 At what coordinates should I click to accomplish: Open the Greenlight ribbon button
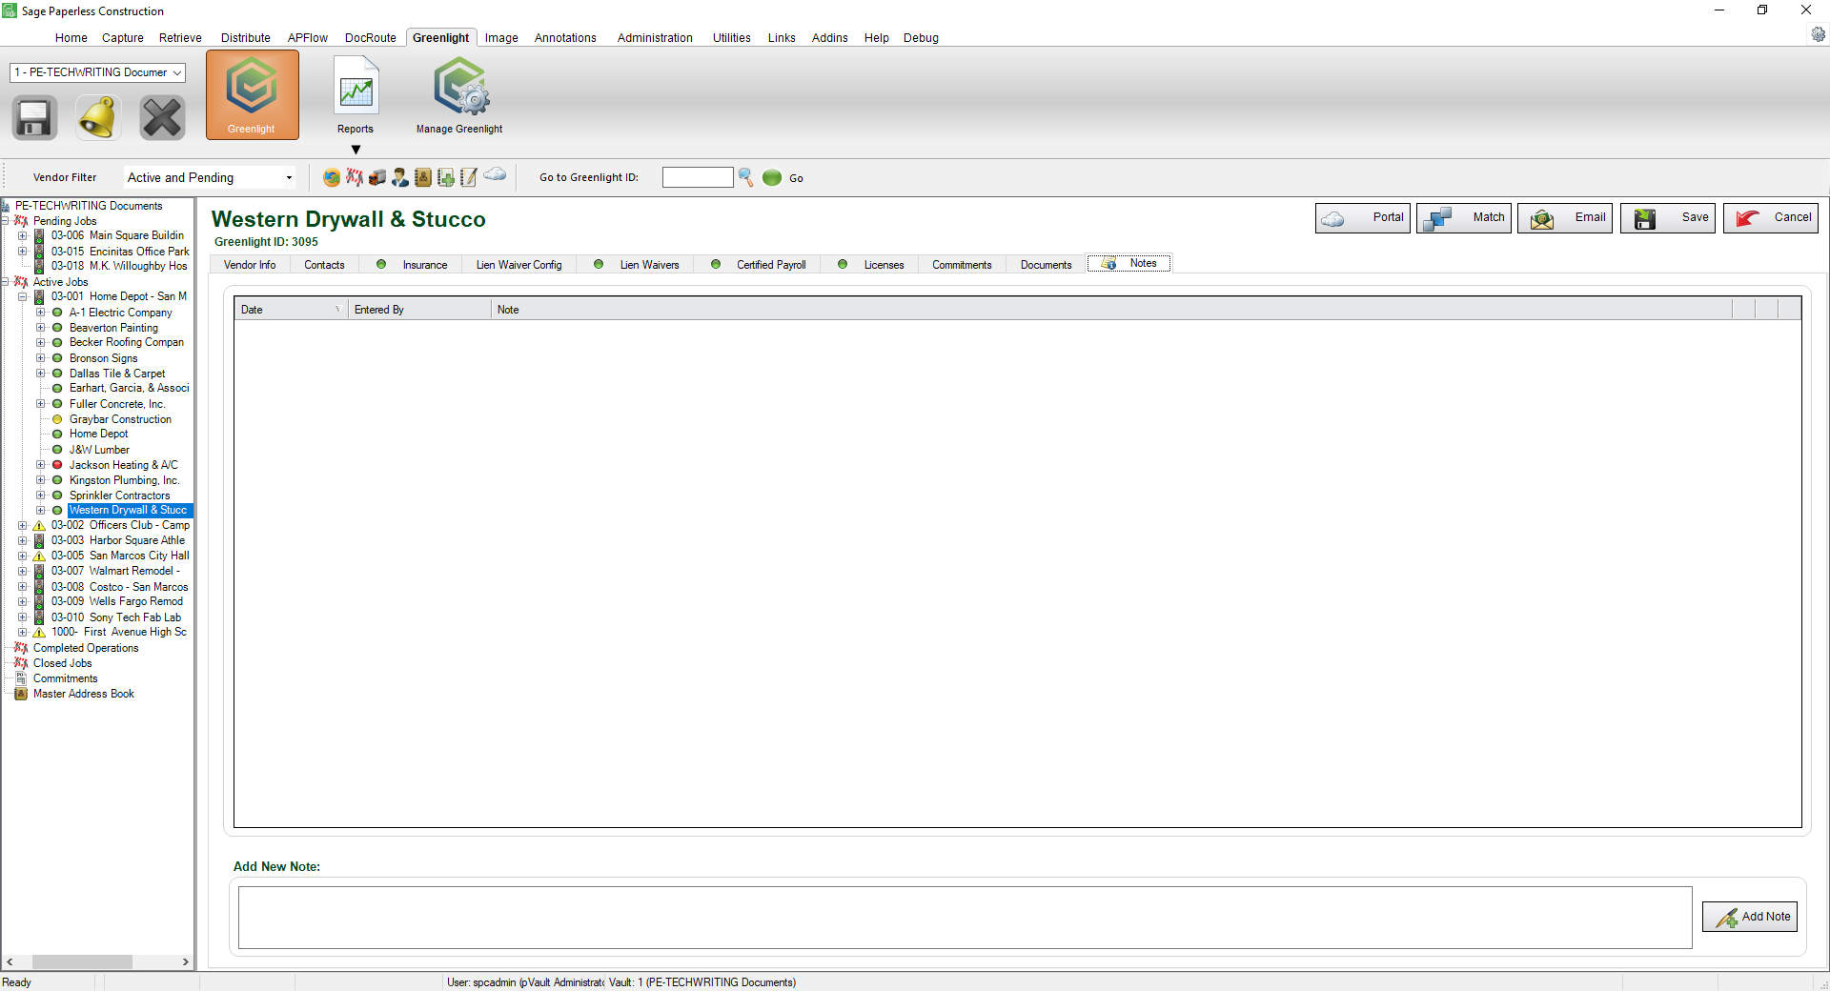point(252,95)
